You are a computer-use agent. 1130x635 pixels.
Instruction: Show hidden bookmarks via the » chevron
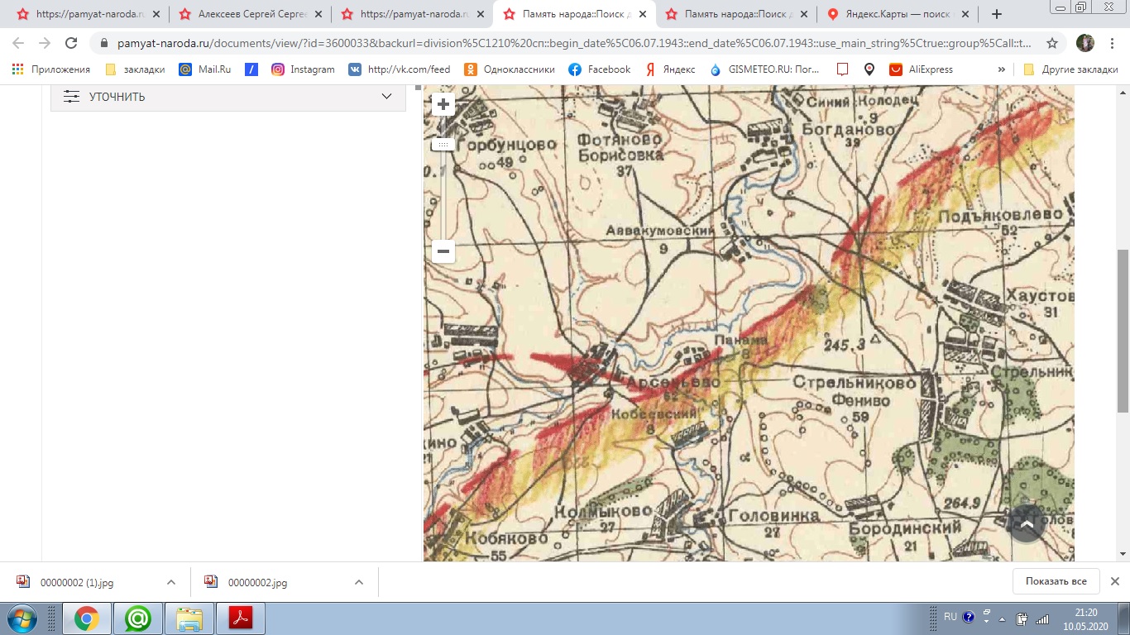[1002, 69]
